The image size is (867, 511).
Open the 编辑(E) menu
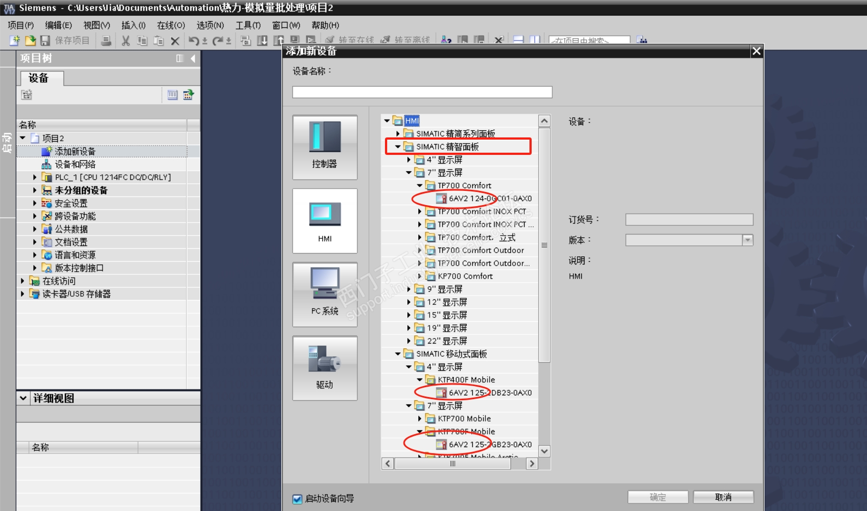pyautogui.click(x=58, y=25)
